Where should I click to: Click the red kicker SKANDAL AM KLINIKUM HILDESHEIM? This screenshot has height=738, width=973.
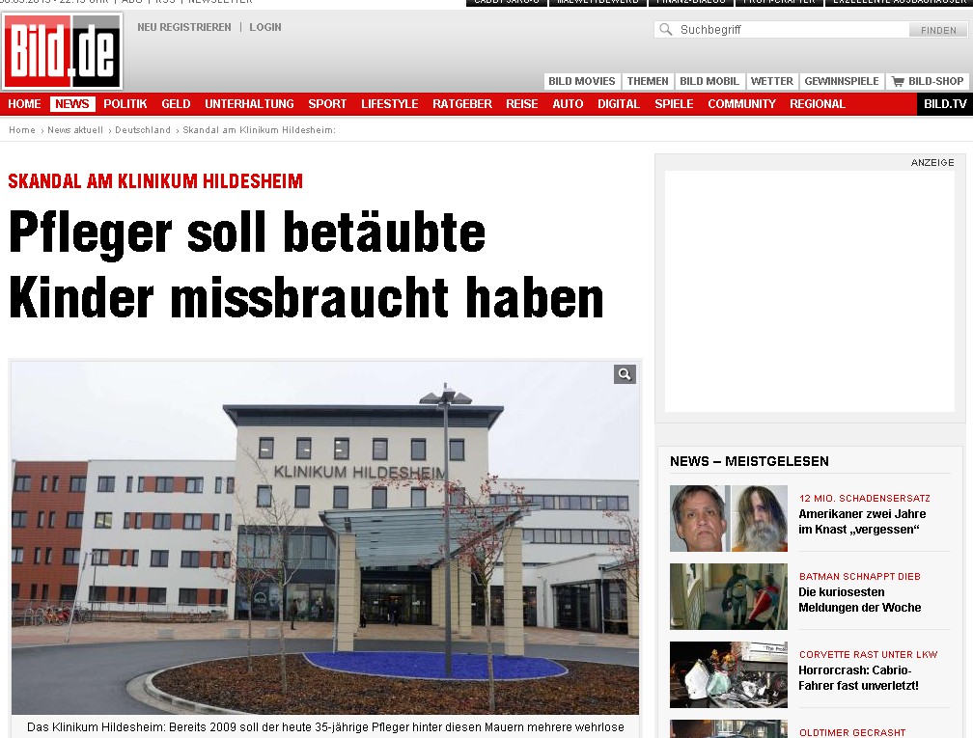(155, 181)
